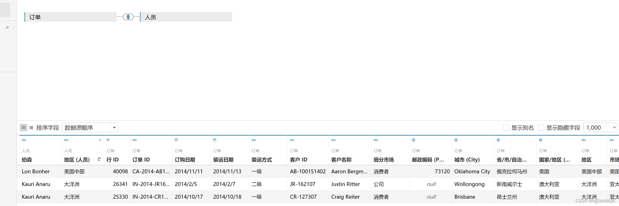Screen dimensions: 619x206
Task: Open the join Venn icon between 订单 and 人员
Action: click(128, 17)
